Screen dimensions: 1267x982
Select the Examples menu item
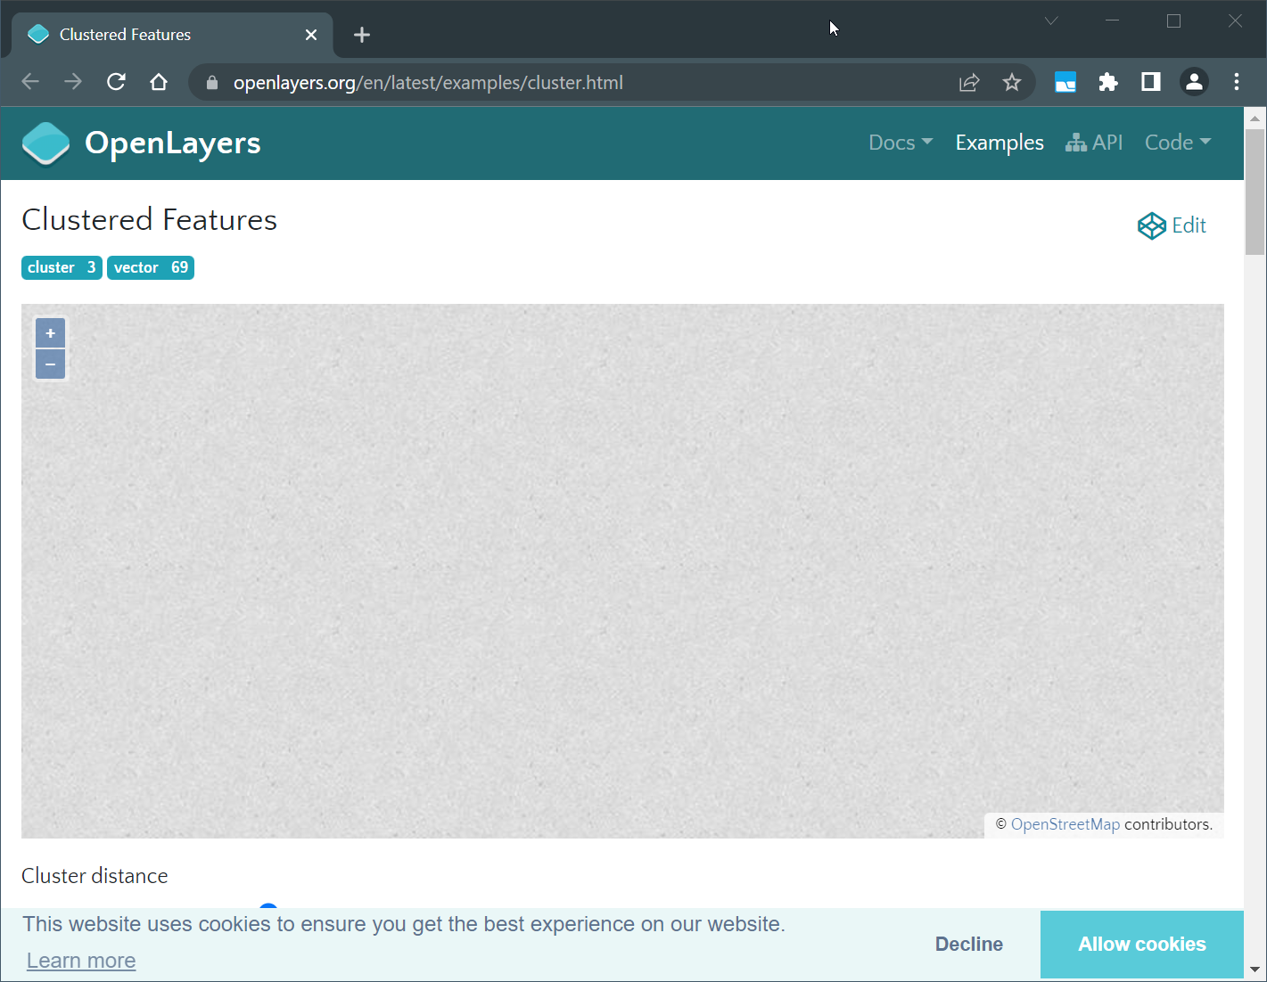pos(999,143)
